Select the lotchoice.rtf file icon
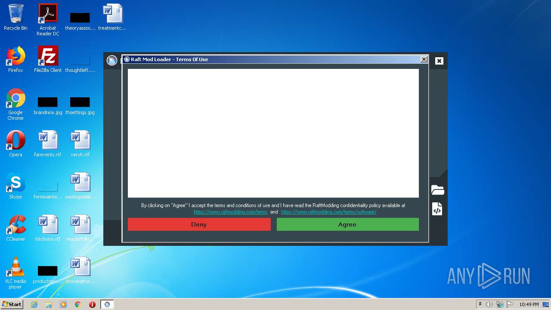 tap(48, 228)
